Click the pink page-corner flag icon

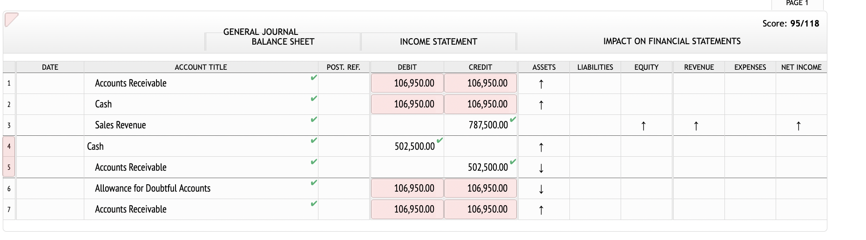[x=11, y=20]
